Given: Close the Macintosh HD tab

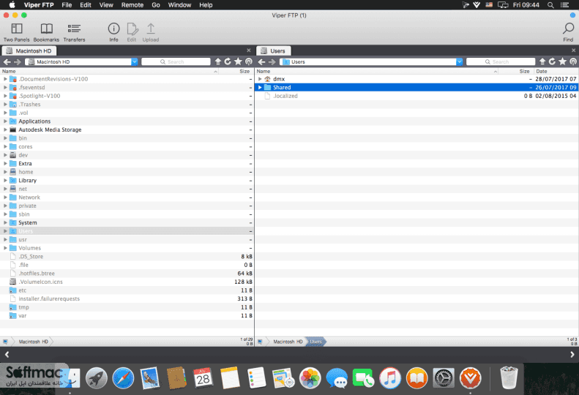Looking at the screenshot, I should coord(249,50).
